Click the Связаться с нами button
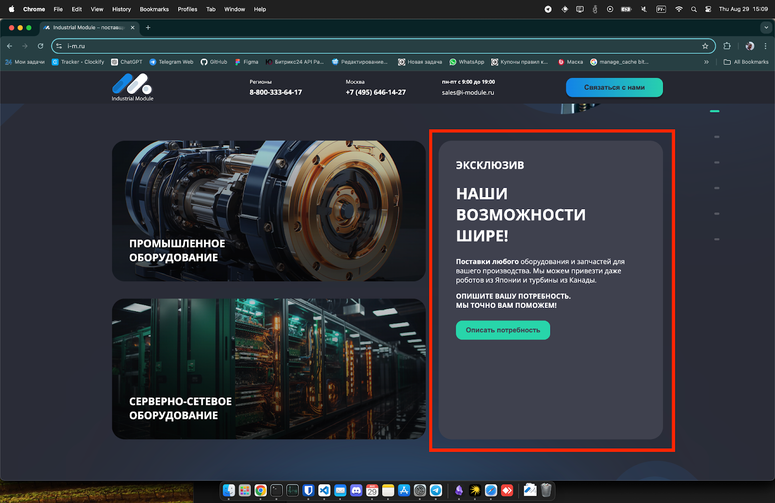The height and width of the screenshot is (503, 775). pos(614,88)
